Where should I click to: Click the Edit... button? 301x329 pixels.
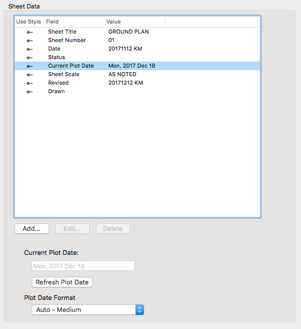72,228
